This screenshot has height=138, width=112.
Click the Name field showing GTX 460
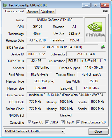[x=55, y=20]
